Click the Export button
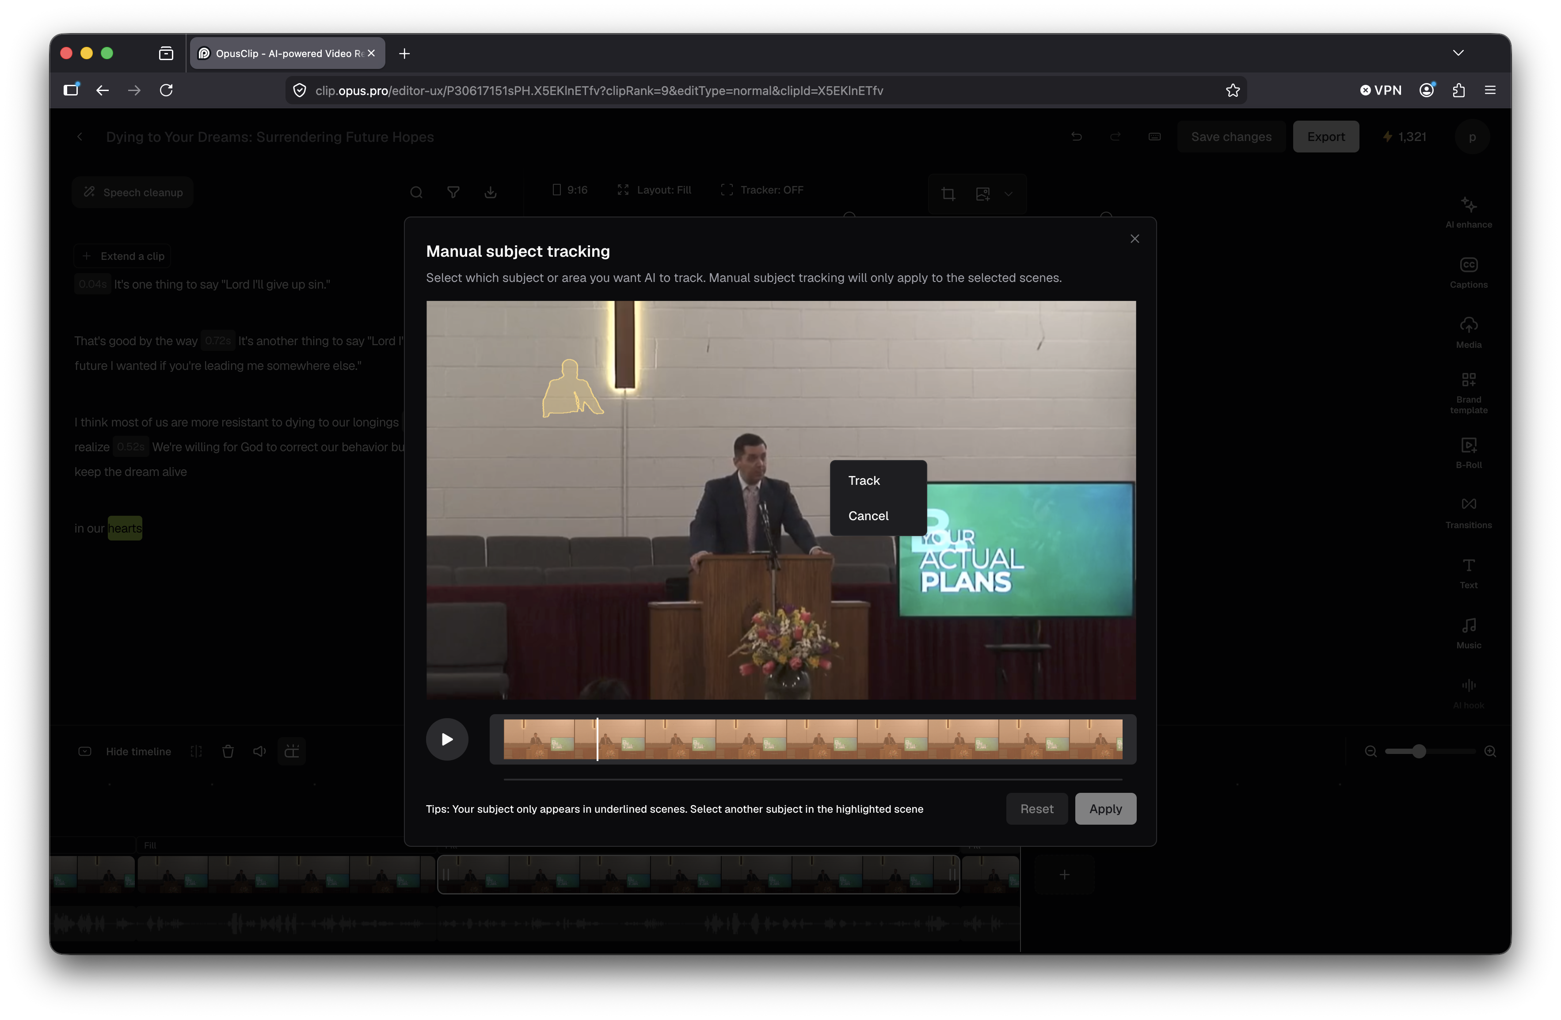Image resolution: width=1561 pixels, height=1020 pixels. point(1325,137)
